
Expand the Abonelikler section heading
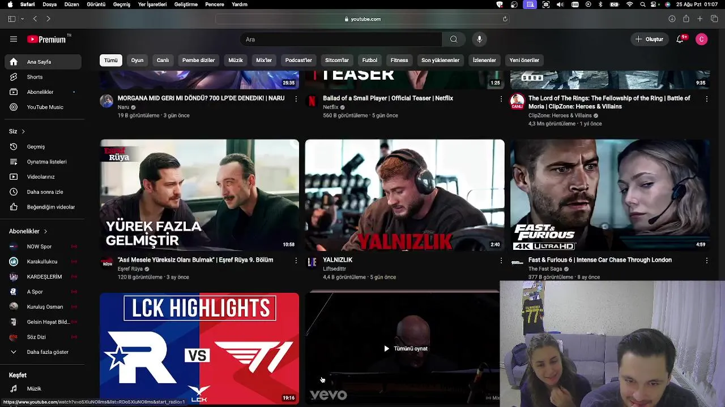pos(28,231)
